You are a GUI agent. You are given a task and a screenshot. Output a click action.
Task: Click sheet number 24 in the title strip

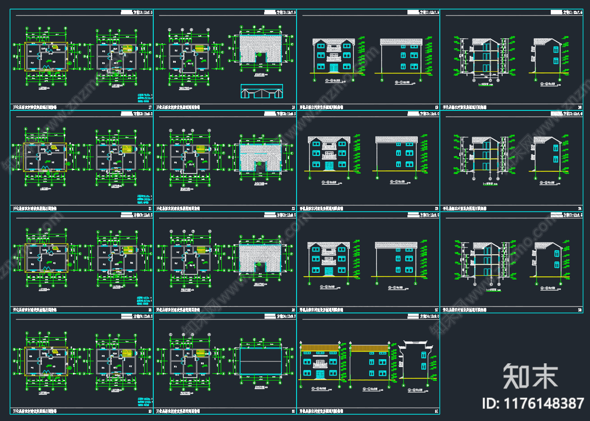(580, 209)
